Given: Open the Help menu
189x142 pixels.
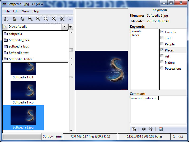Looking at the screenshot, I should (x=36, y=11).
